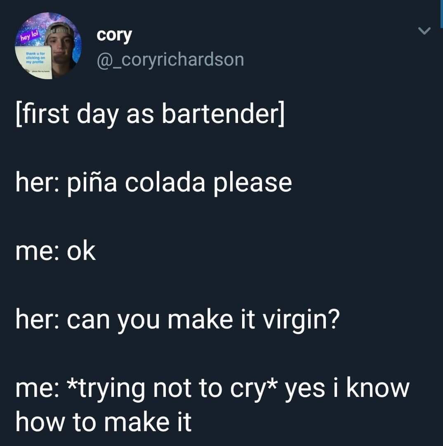Screen dimensions: 443x446
Task: Click the "her: piña colada please" line
Action: click(x=154, y=184)
